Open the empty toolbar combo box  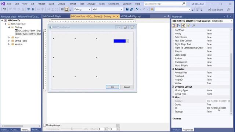[x=173, y=9]
